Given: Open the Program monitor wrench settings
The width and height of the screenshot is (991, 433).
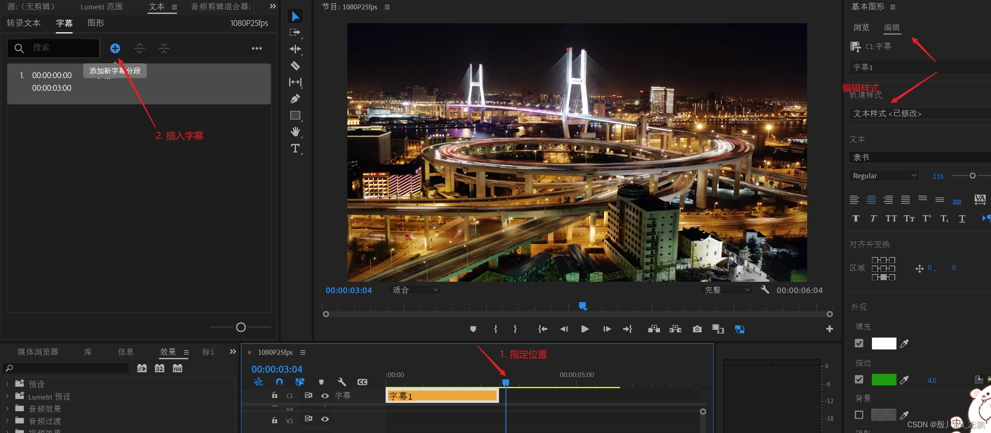Looking at the screenshot, I should pos(765,289).
